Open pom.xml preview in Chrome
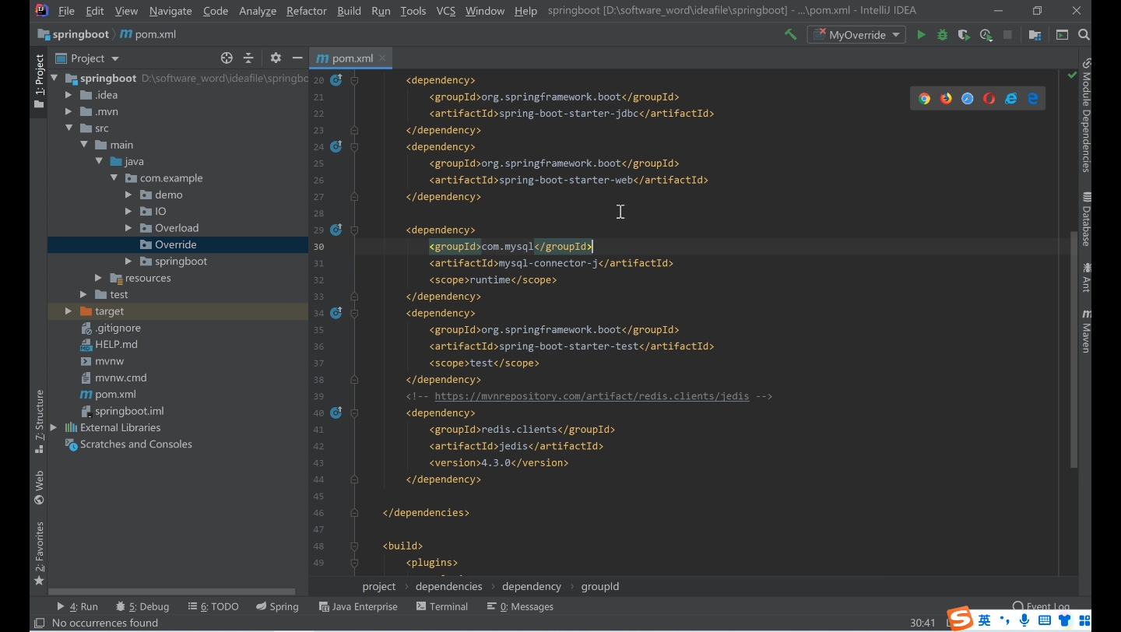The height and width of the screenshot is (632, 1121). [924, 98]
